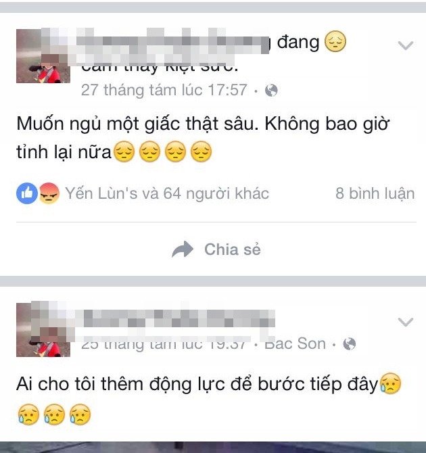View Yến Lùn's và 64 người khác reactions
Image resolution: width=426 pixels, height=453 pixels.
pyautogui.click(x=167, y=193)
